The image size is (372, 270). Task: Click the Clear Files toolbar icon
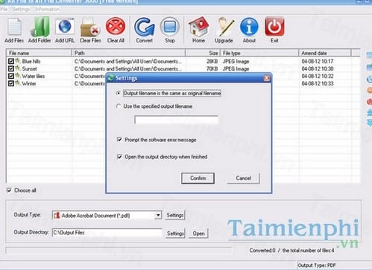(90, 28)
